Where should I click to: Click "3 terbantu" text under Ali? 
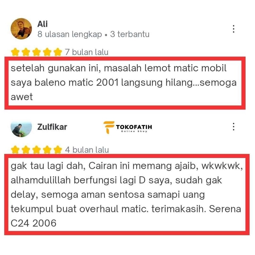pos(130,34)
